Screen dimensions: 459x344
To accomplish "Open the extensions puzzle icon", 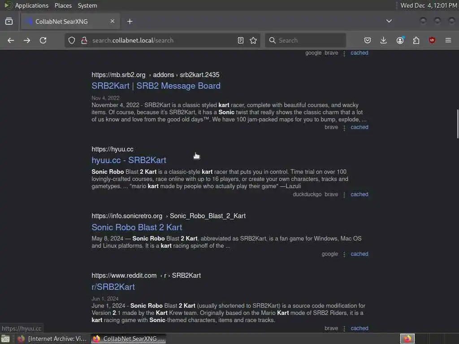I will tap(416, 40).
